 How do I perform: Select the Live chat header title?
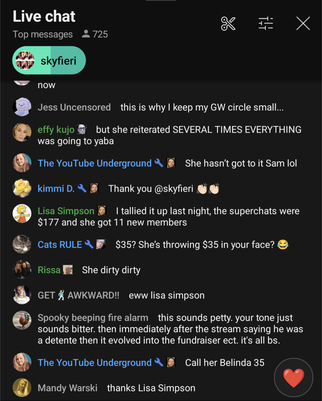44,16
